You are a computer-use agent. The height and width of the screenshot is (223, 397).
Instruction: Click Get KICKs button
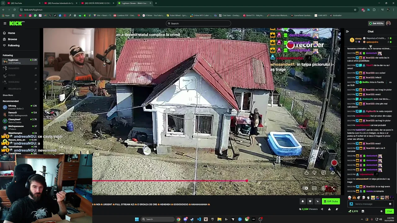pos(376,23)
